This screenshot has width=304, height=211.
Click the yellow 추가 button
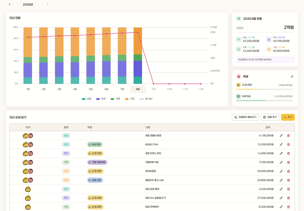coord(288,117)
